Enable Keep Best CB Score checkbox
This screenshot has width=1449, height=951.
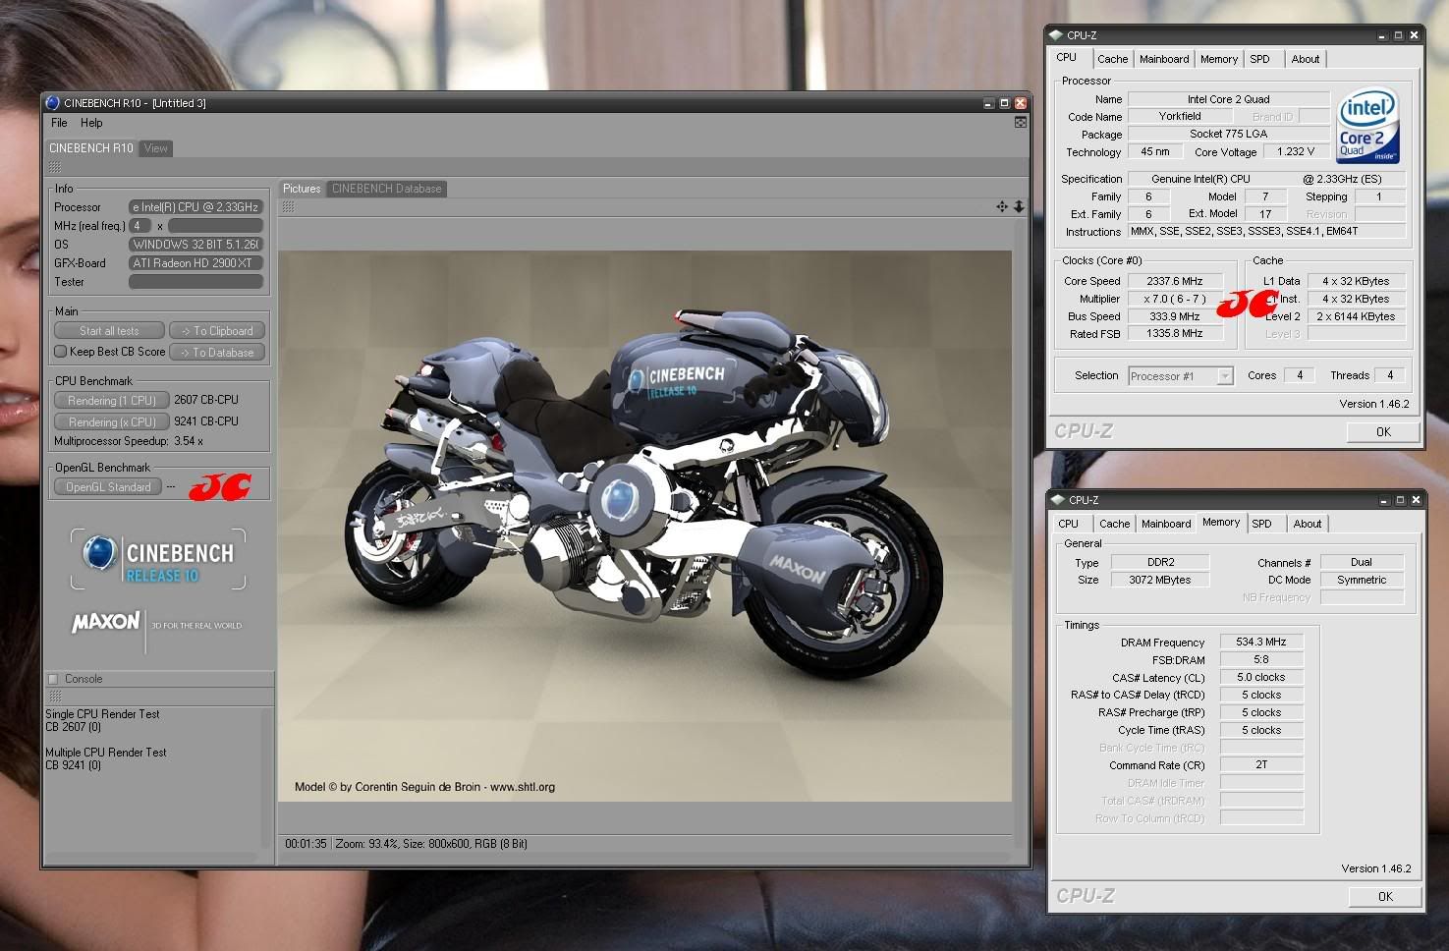pos(60,352)
